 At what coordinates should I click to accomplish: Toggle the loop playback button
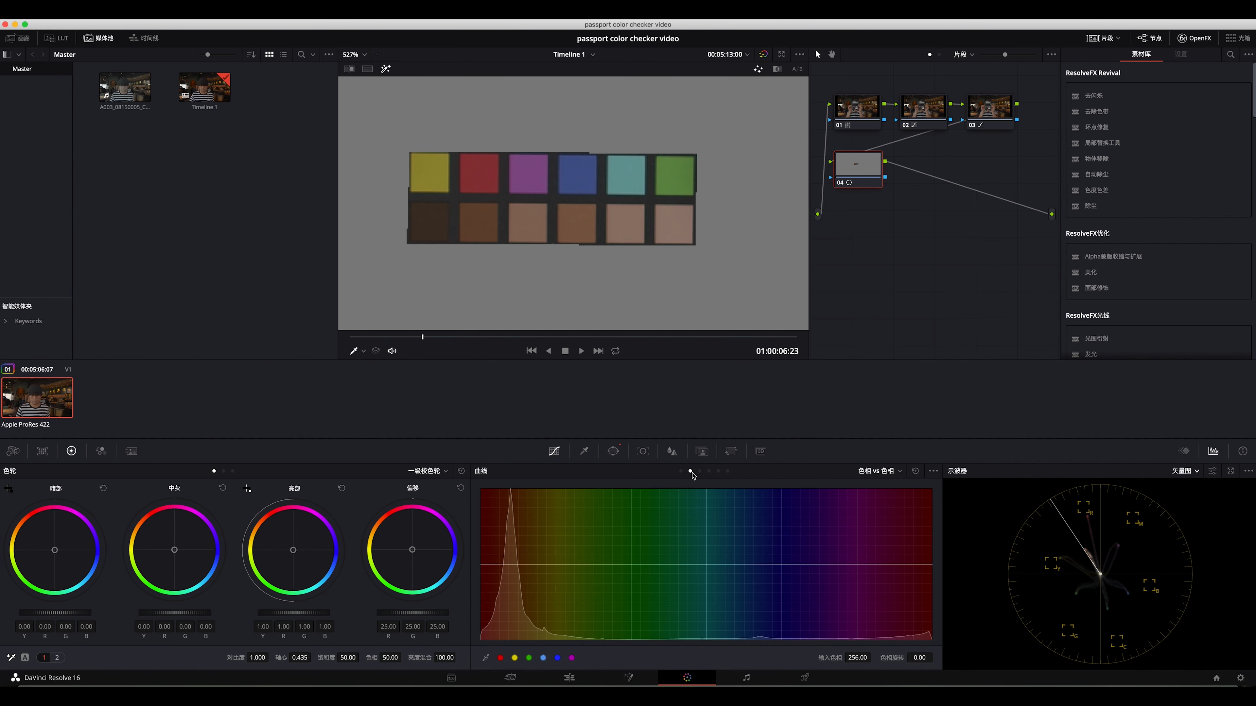615,351
